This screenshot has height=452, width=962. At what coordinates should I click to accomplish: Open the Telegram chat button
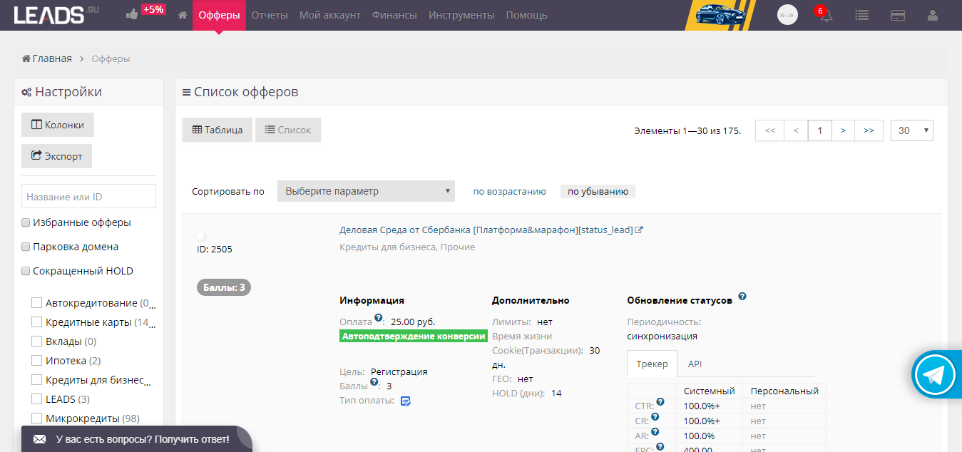935,375
